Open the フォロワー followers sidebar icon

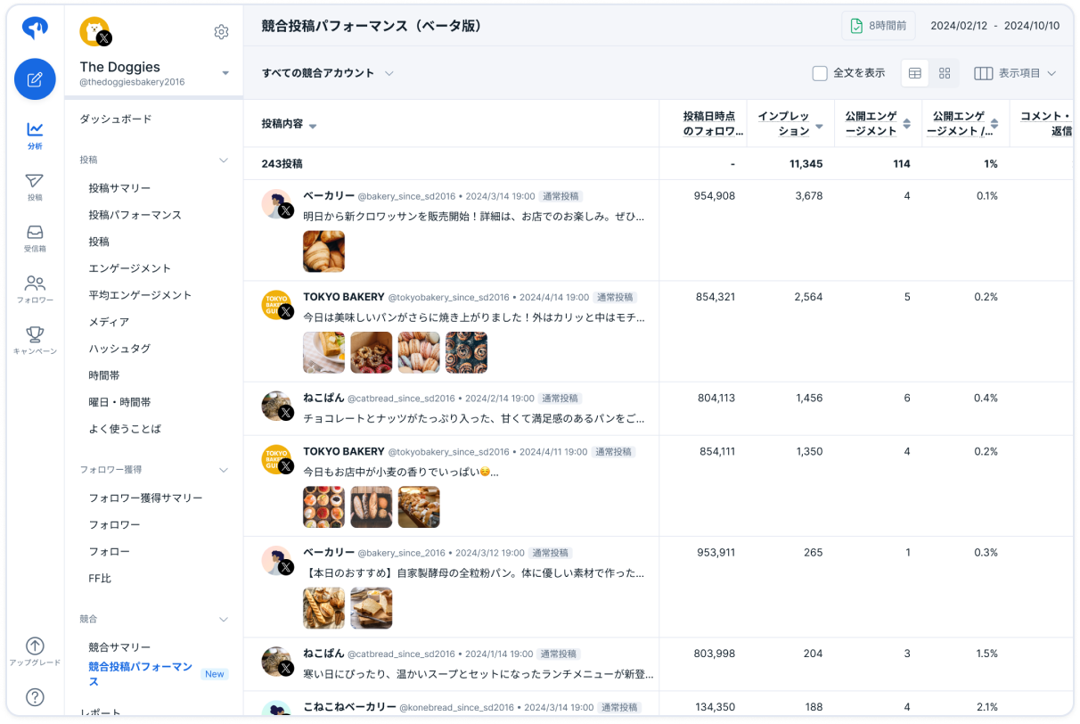click(35, 289)
